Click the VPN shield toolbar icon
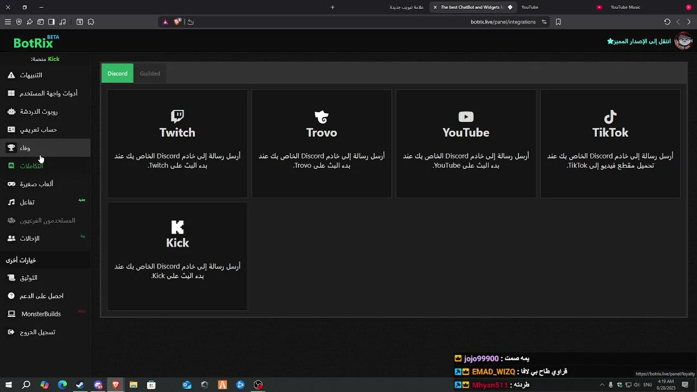Viewport: 697px width, 392px height. point(19,22)
